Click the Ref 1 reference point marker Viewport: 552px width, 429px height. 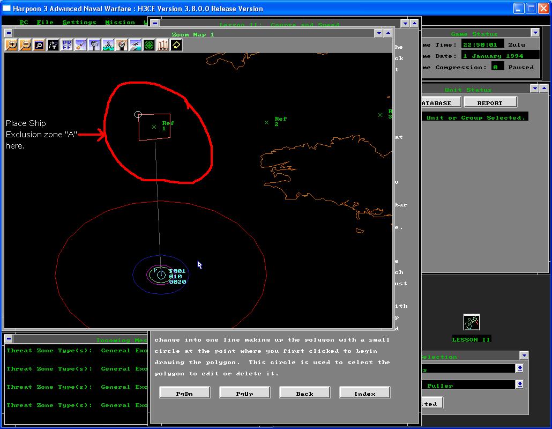tap(154, 127)
